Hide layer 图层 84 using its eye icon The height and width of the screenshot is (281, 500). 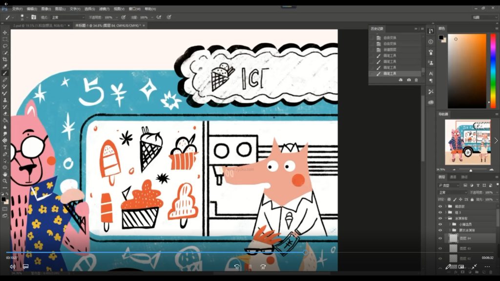tap(440, 238)
